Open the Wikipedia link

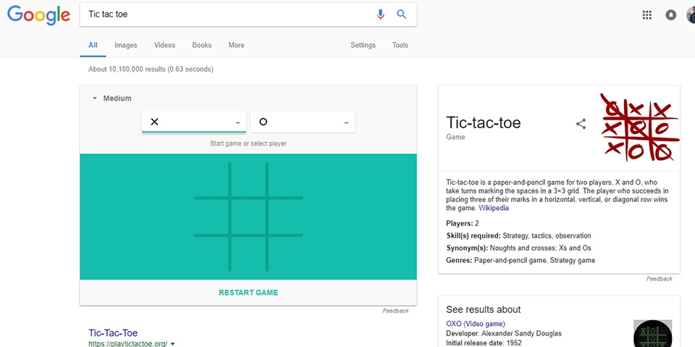[494, 208]
